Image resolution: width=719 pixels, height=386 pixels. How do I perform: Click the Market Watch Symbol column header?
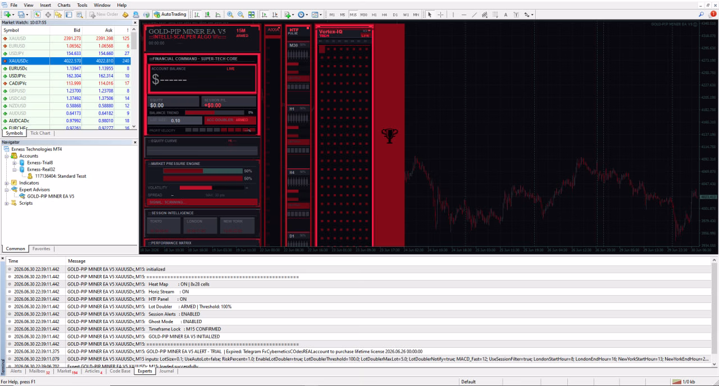(25, 30)
